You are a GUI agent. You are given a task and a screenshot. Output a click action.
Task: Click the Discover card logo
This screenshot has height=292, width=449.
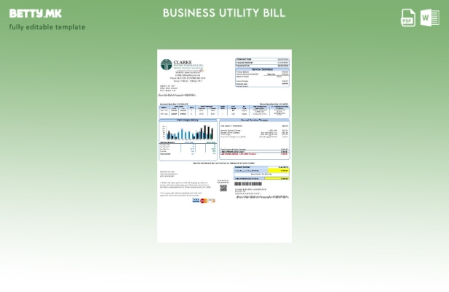212,200
